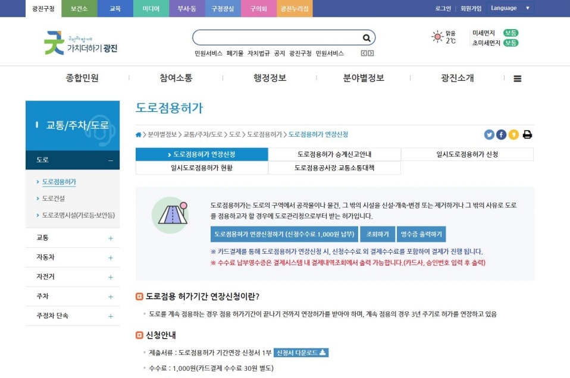Click the 가치더하기 광진 logo
The image size is (570, 378).
80,43
